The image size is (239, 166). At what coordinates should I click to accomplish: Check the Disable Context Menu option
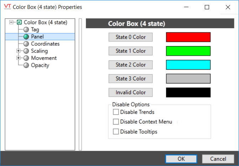point(116,122)
